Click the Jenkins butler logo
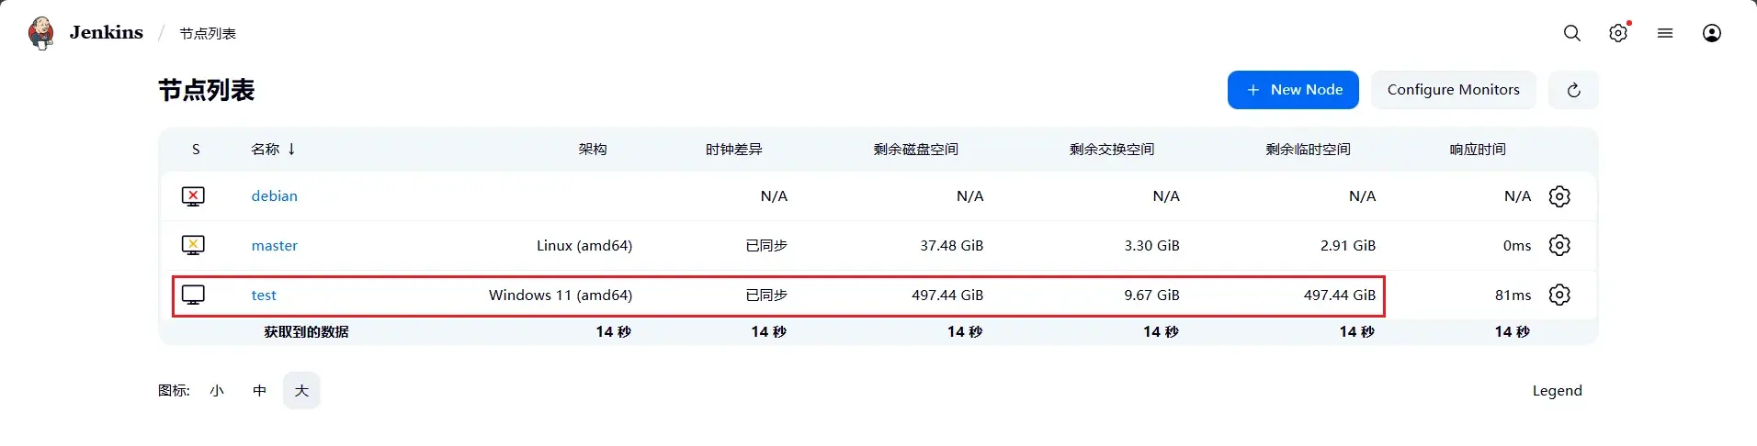This screenshot has width=1757, height=446. pos(41,33)
